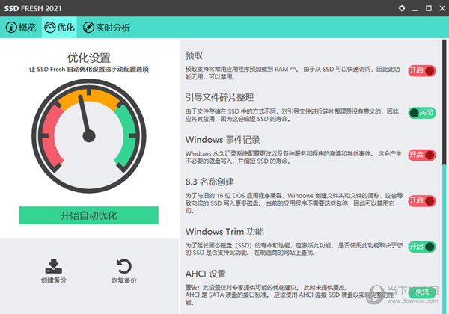
Task: Click the Windows Trim 功能 heading
Action: [224, 231]
